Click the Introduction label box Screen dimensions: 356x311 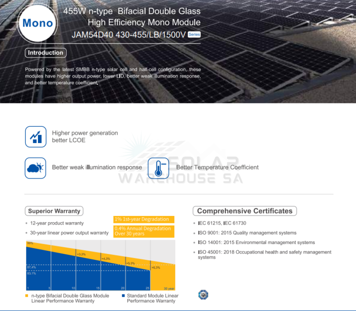[x=45, y=53]
